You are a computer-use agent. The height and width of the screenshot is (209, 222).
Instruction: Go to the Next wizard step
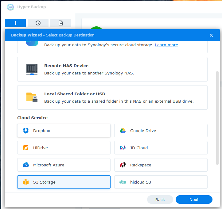(x=194, y=199)
